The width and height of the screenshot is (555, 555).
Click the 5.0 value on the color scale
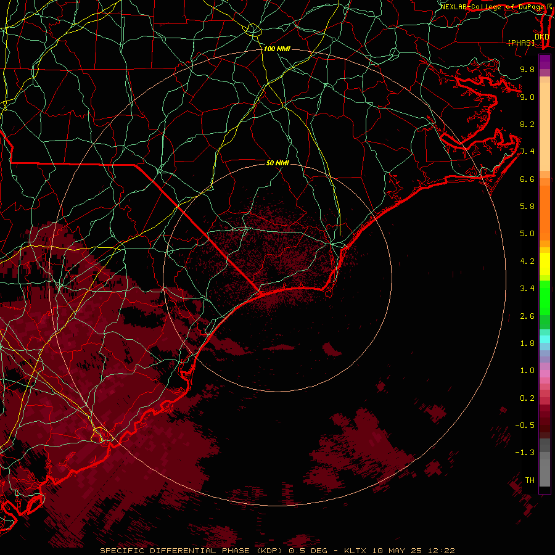[x=527, y=234]
